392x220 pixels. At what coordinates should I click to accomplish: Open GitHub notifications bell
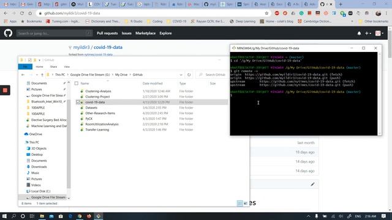tap(359, 33)
